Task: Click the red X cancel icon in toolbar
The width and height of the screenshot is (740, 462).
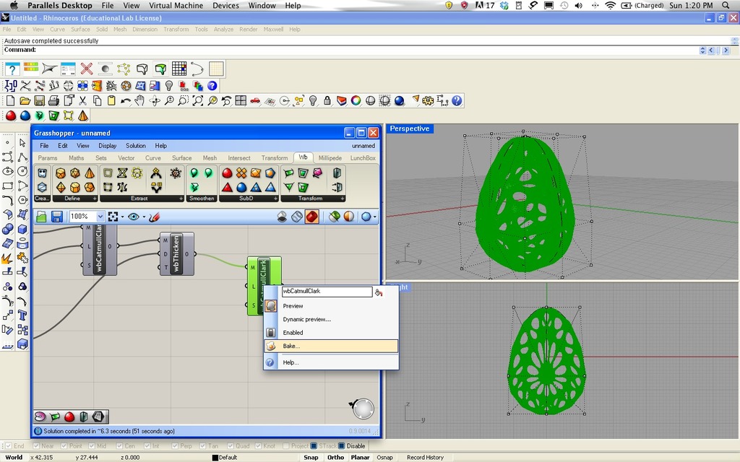Action: [x=87, y=69]
